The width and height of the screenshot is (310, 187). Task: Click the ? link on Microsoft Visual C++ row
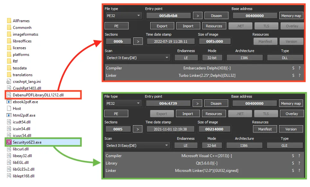(x=299, y=156)
